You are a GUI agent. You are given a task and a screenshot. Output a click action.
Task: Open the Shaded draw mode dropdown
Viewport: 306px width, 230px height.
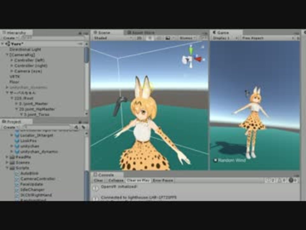pos(113,38)
